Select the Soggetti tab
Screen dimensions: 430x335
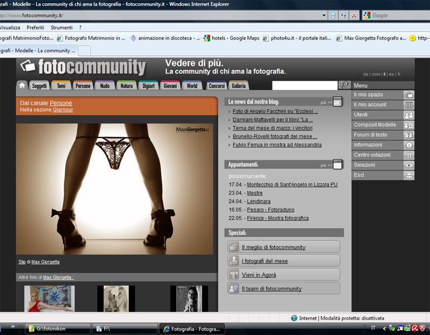click(x=39, y=86)
